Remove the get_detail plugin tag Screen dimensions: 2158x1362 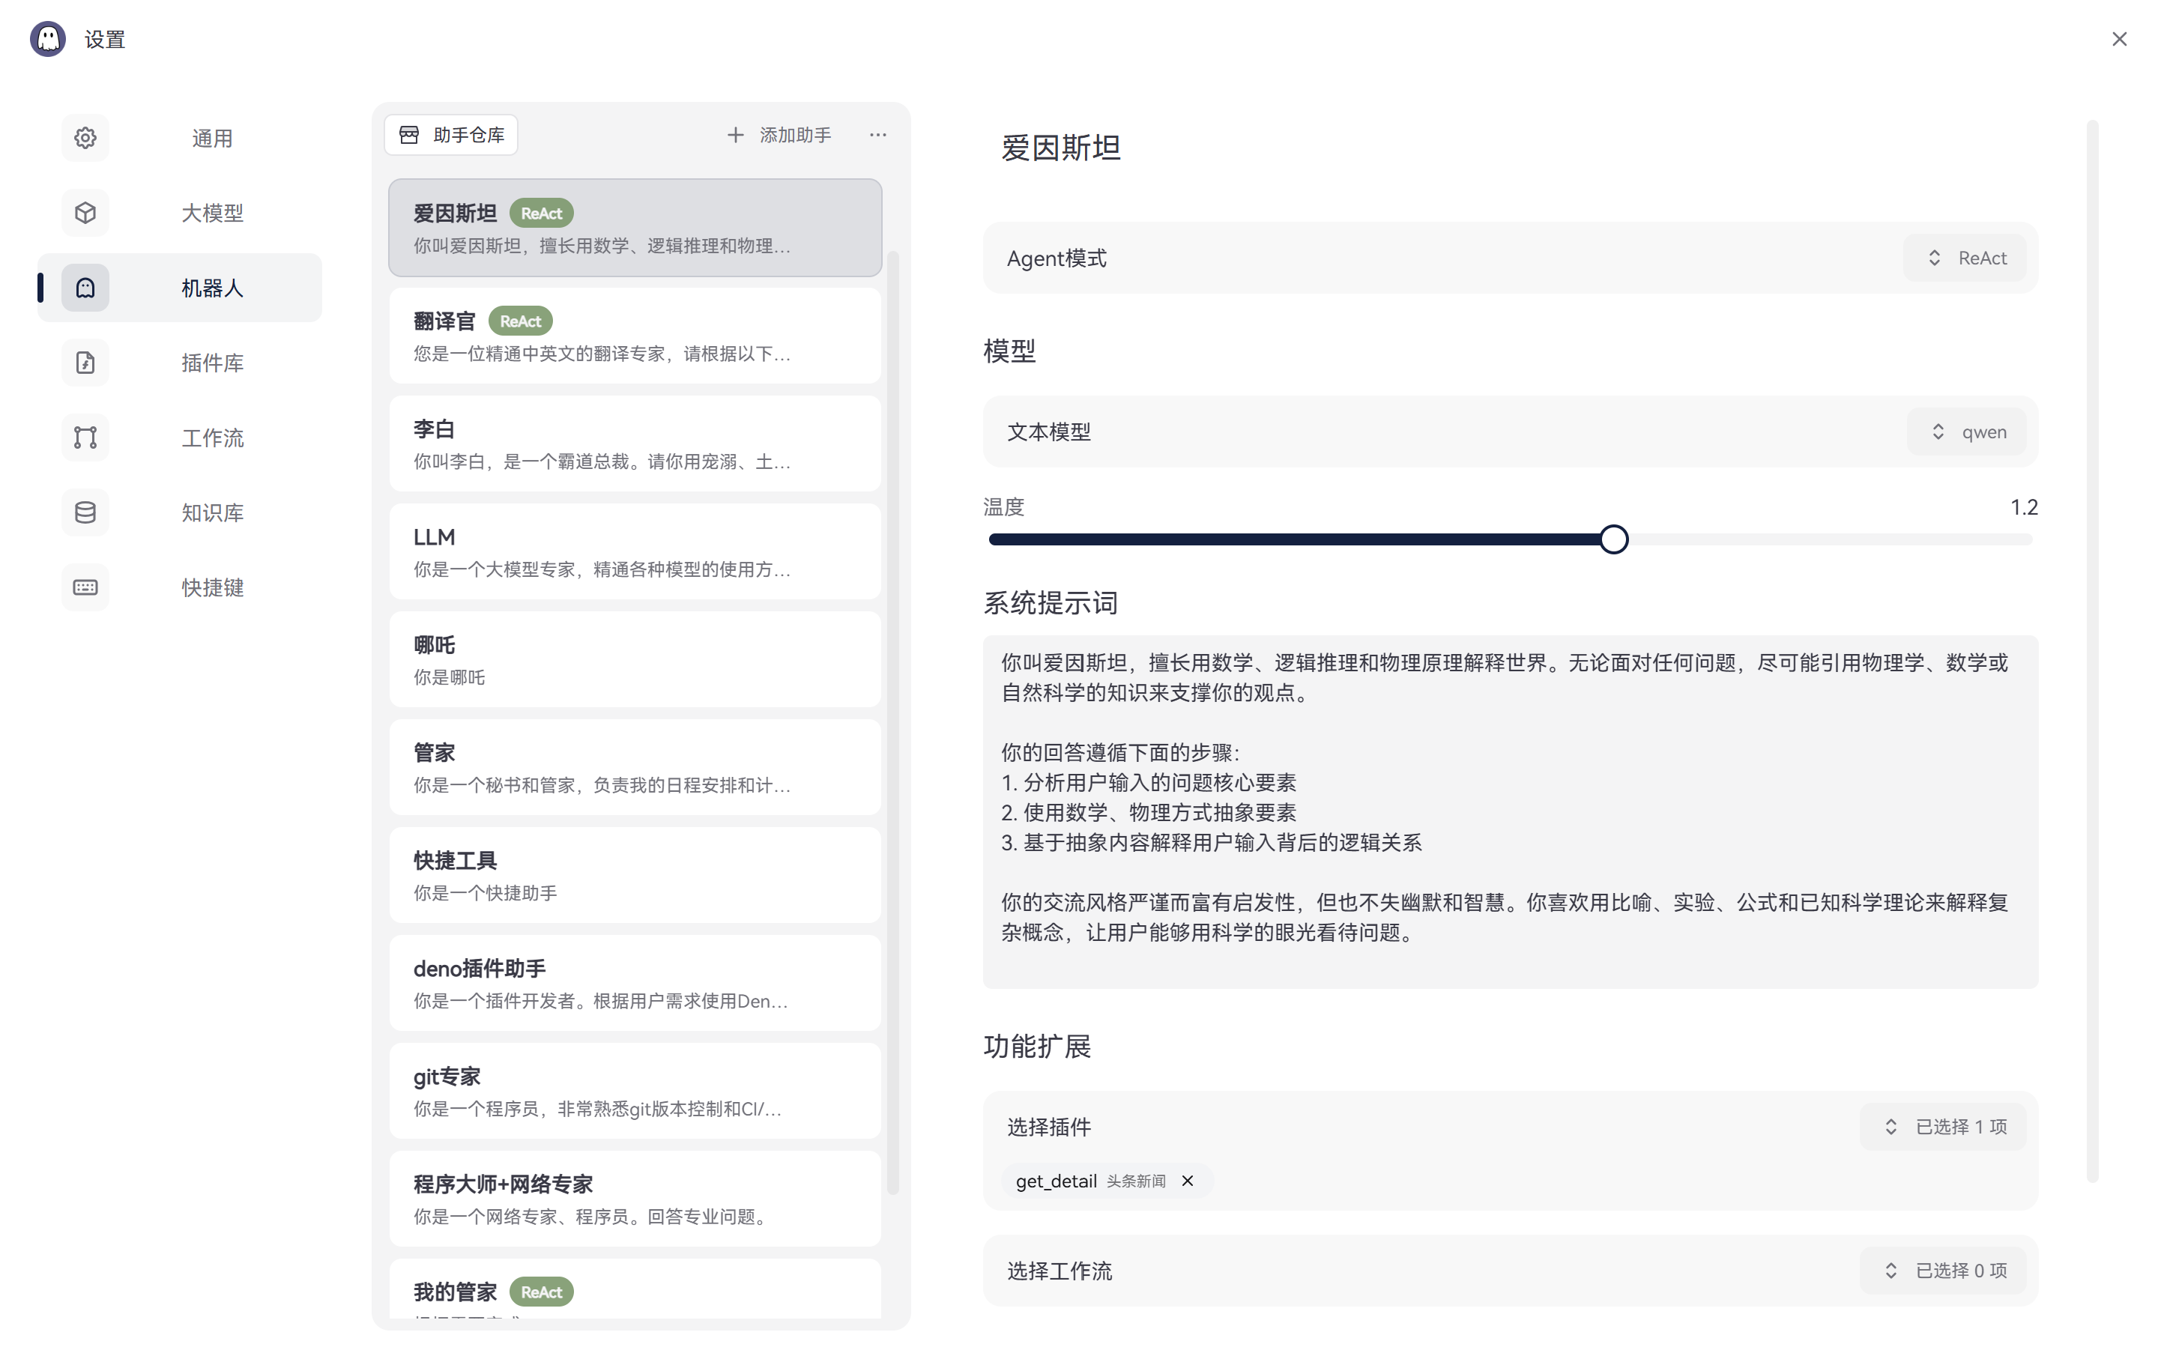pos(1188,1181)
